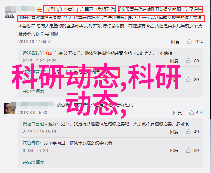Click thumbs-up icon beside 89 likes
The width and height of the screenshot is (211, 173).
pyautogui.click(x=188, y=151)
